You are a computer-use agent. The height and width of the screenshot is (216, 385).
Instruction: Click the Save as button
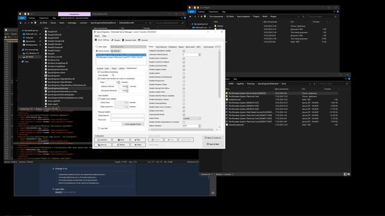(103, 145)
